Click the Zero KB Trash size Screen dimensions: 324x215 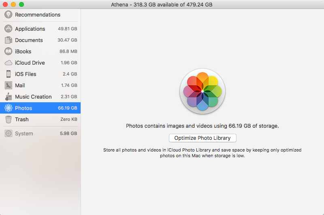click(68, 119)
